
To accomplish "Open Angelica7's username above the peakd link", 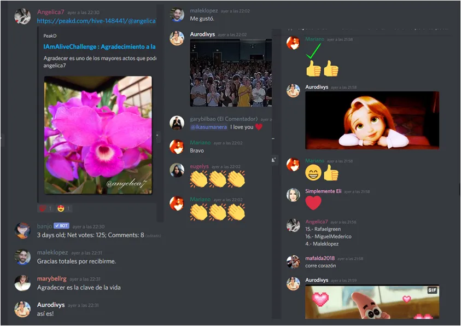I will click(x=50, y=12).
